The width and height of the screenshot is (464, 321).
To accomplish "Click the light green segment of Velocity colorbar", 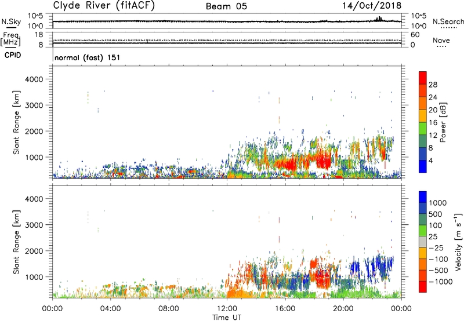I will (x=423, y=231).
